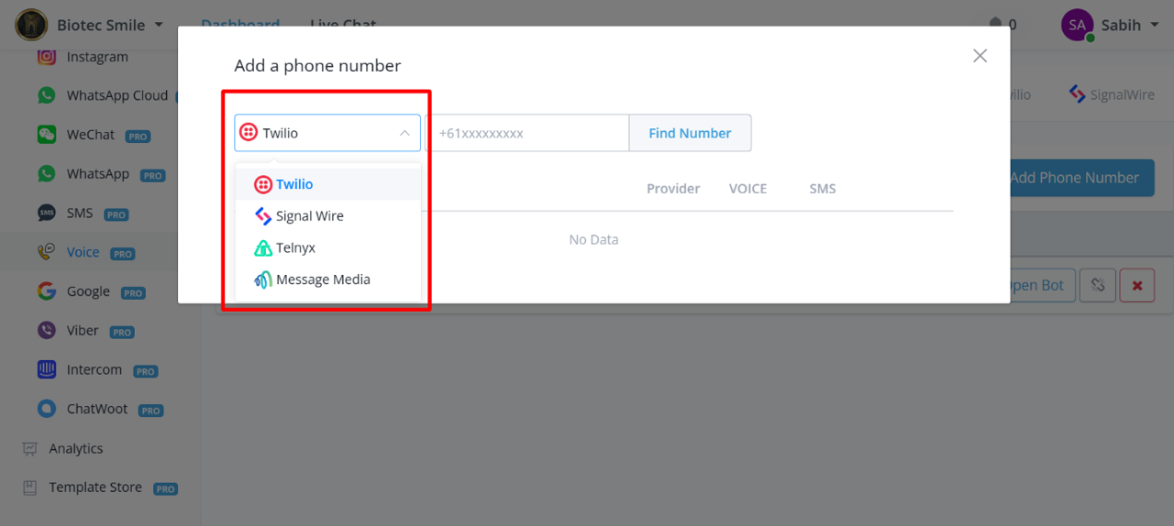Viewport: 1174px width, 526px height.
Task: Open the Instagram channel icon in sidebar
Action: (x=47, y=57)
